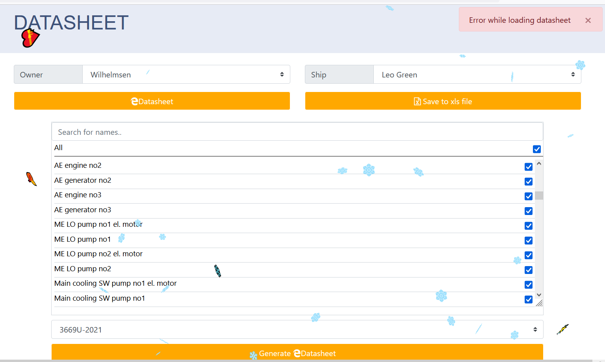
Task: Uncheck the All checkbox
Action: pos(536,149)
